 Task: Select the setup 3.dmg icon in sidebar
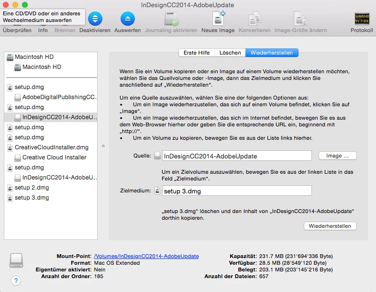[x=10, y=198]
